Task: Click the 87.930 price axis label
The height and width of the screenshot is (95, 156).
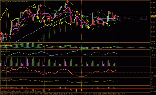Action: click(153, 3)
